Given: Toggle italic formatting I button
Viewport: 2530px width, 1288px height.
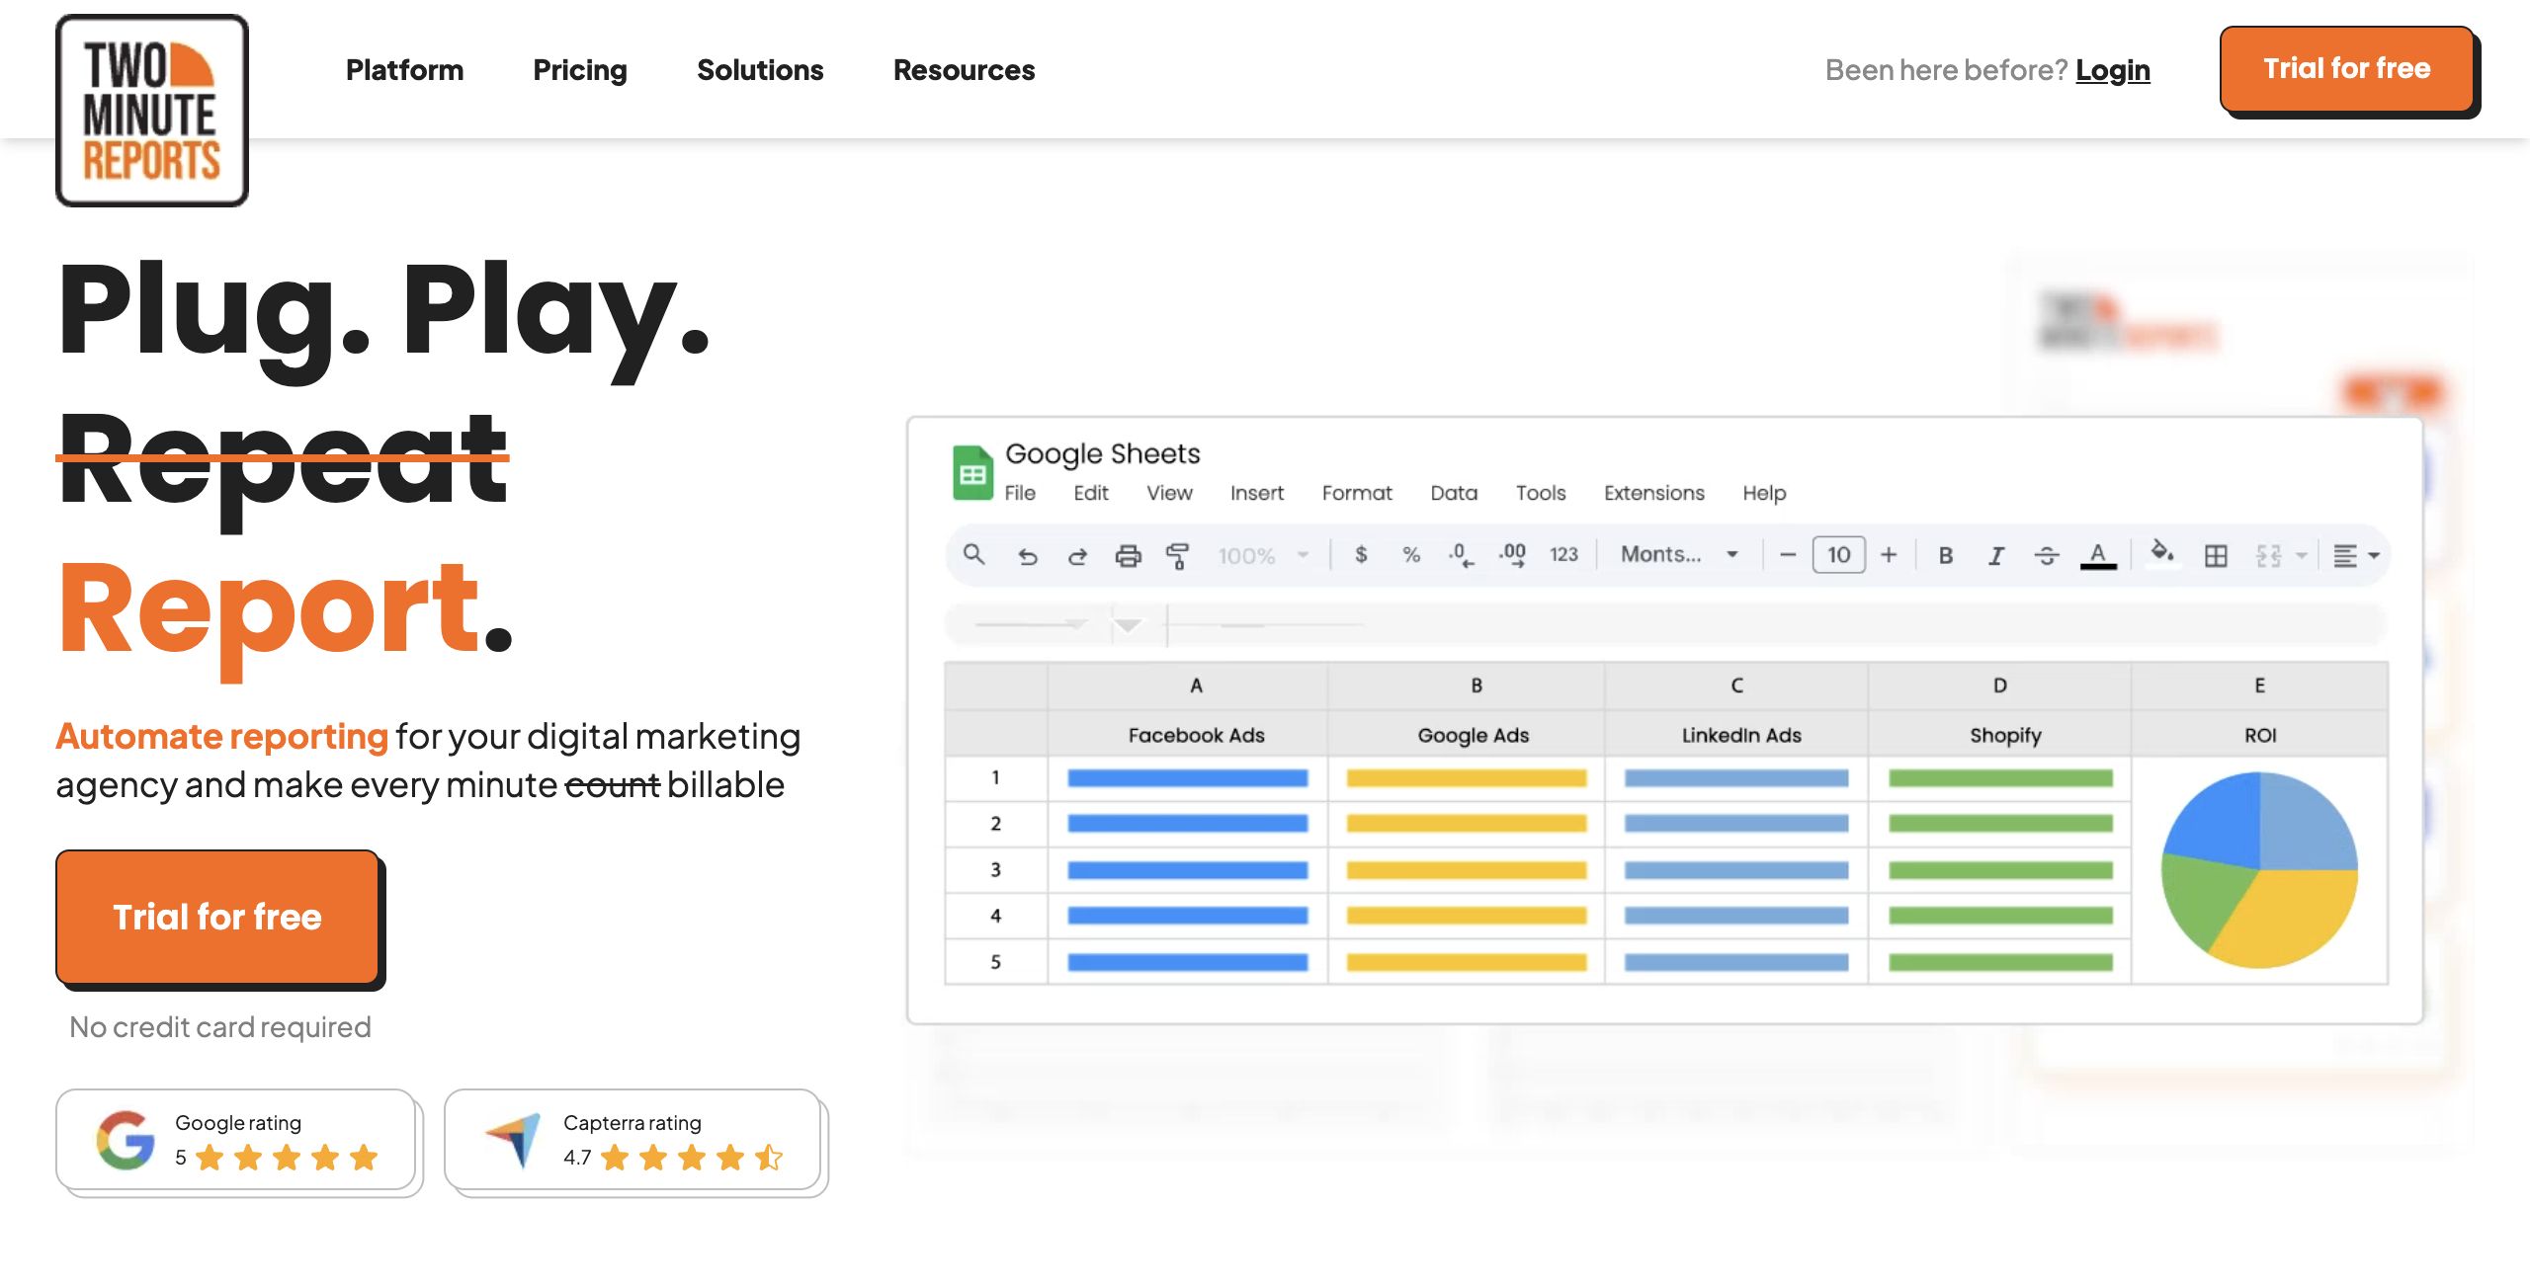Looking at the screenshot, I should tap(1995, 556).
